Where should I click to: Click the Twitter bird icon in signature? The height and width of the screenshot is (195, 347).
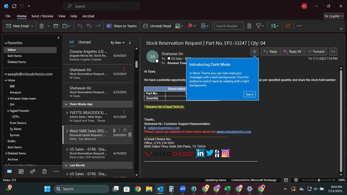210,153
